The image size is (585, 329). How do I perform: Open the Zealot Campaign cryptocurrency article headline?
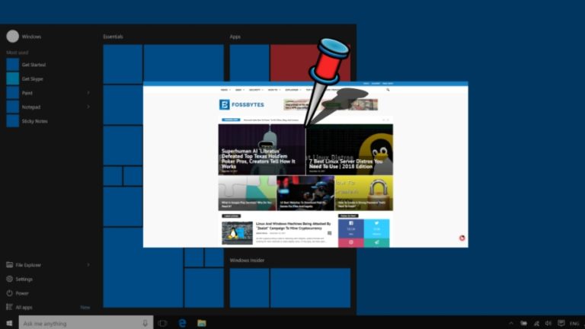[293, 225]
